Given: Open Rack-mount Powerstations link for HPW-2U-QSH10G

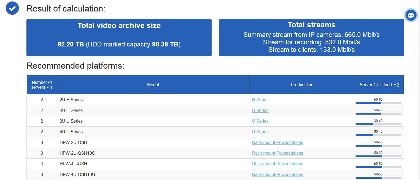Looking at the screenshot, I should pos(278,153).
